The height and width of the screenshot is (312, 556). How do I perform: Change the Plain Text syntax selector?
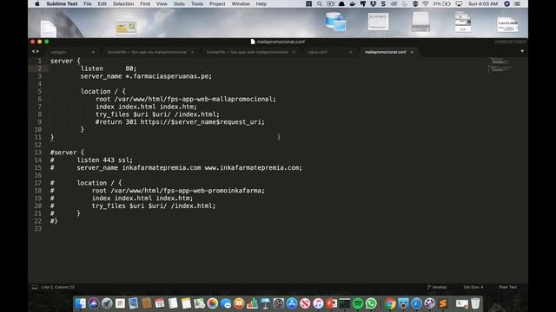507,287
